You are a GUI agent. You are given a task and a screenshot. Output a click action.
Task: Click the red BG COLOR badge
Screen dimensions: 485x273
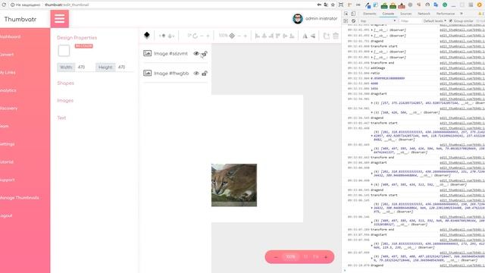click(83, 45)
